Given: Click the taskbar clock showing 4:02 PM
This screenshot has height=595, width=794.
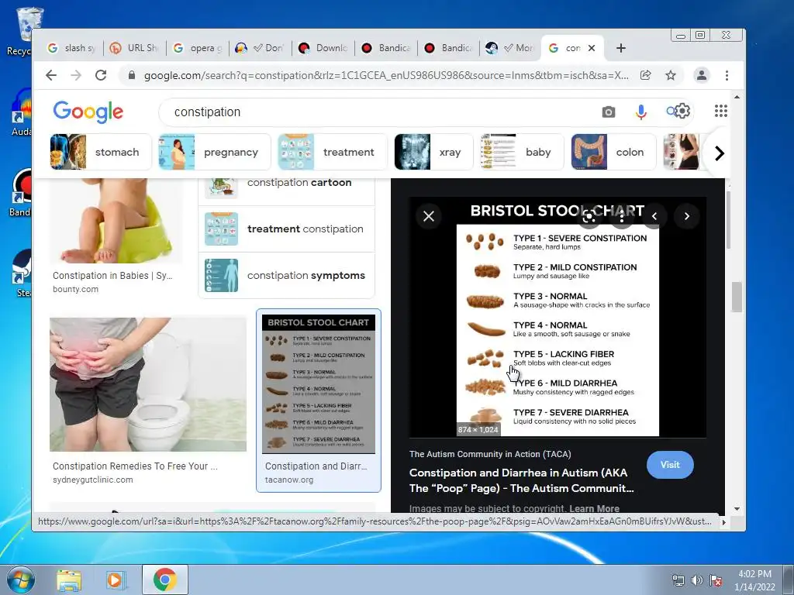Looking at the screenshot, I should [x=754, y=580].
